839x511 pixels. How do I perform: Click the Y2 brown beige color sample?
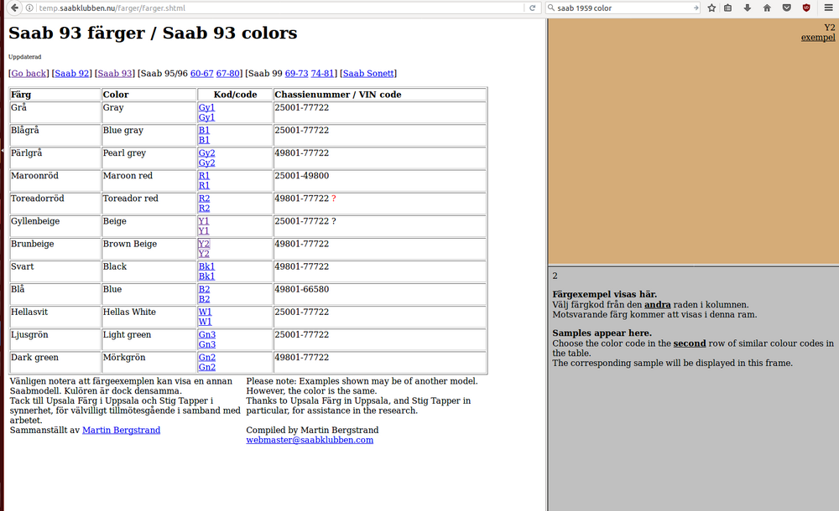[694, 142]
